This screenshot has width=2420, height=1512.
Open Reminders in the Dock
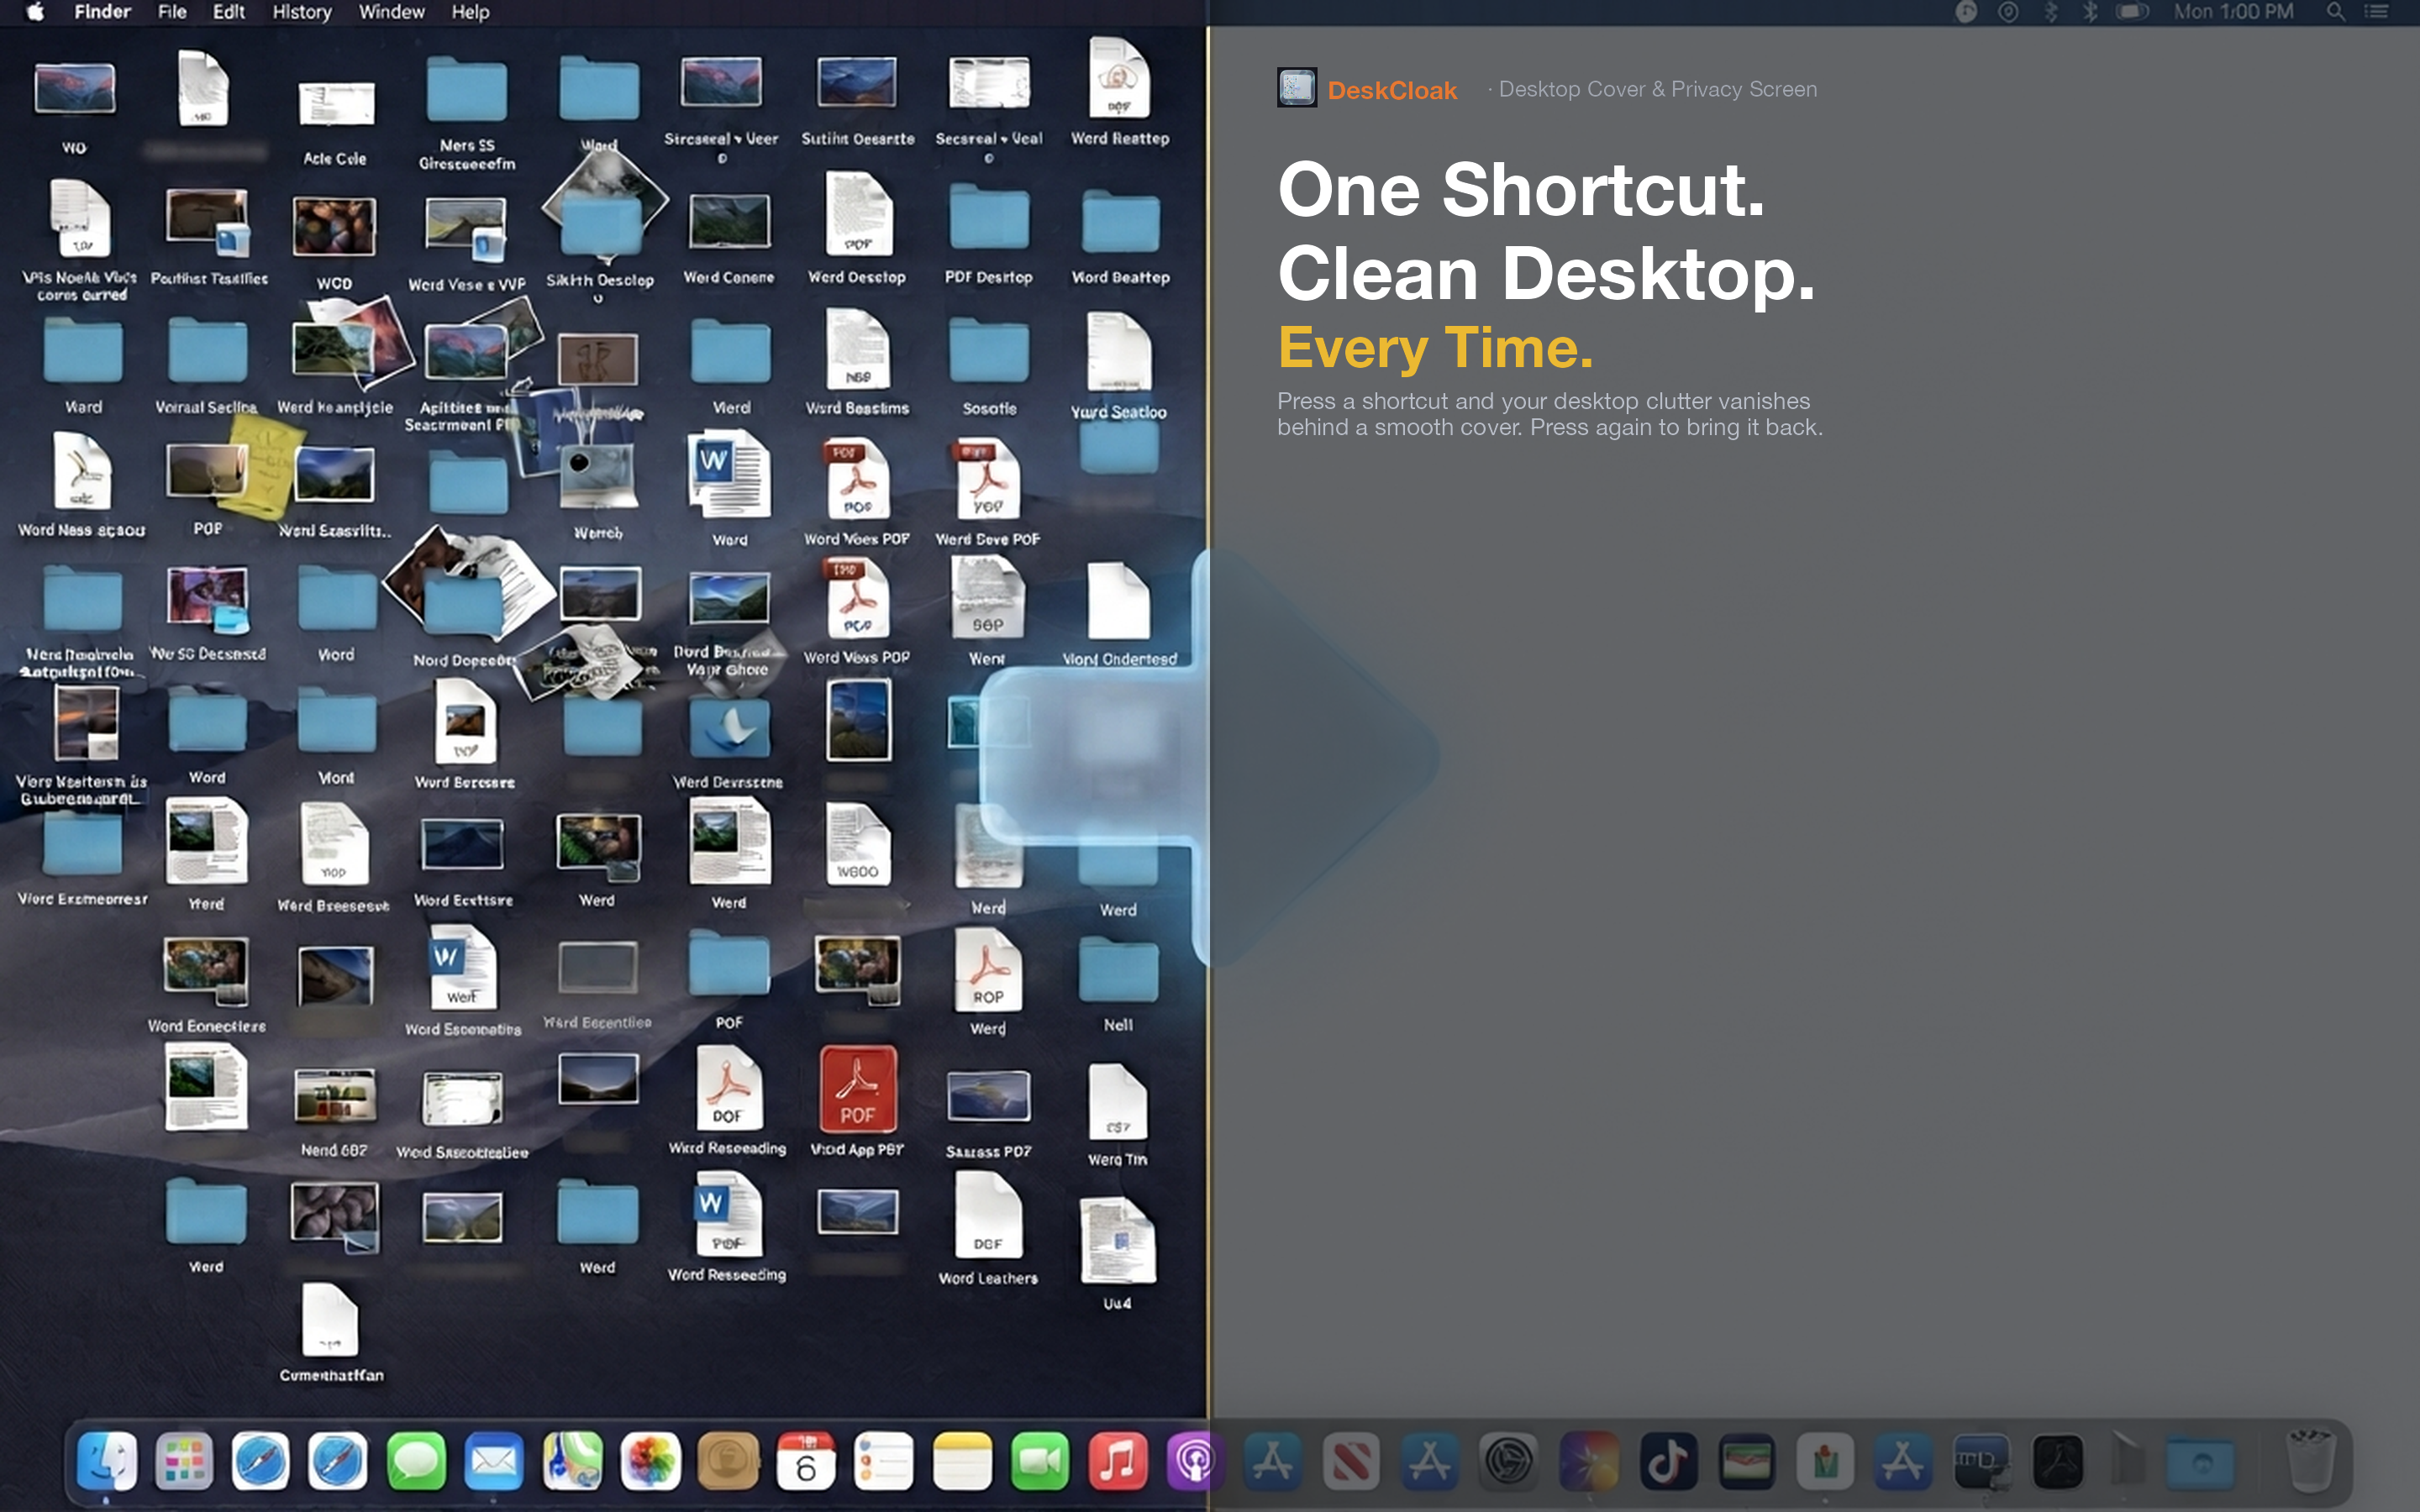tap(884, 1461)
